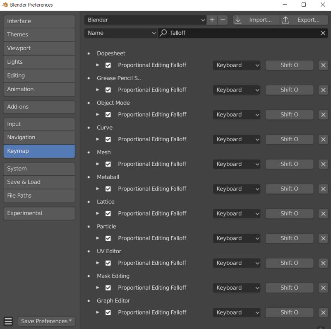
Task: Remove the Graph Editor falloff binding
Action: (x=323, y=312)
